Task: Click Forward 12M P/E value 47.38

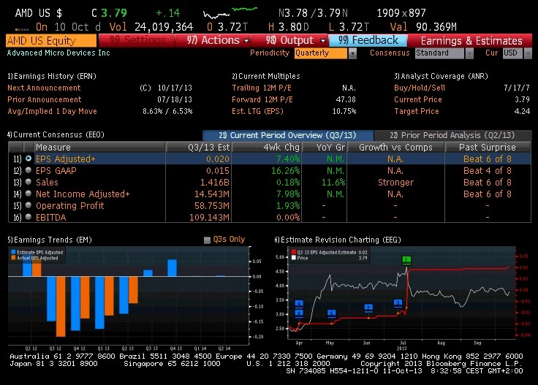Action: coord(346,99)
